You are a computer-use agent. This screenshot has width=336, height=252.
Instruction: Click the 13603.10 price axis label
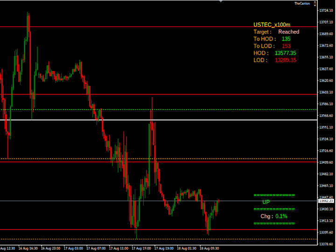click(326, 92)
